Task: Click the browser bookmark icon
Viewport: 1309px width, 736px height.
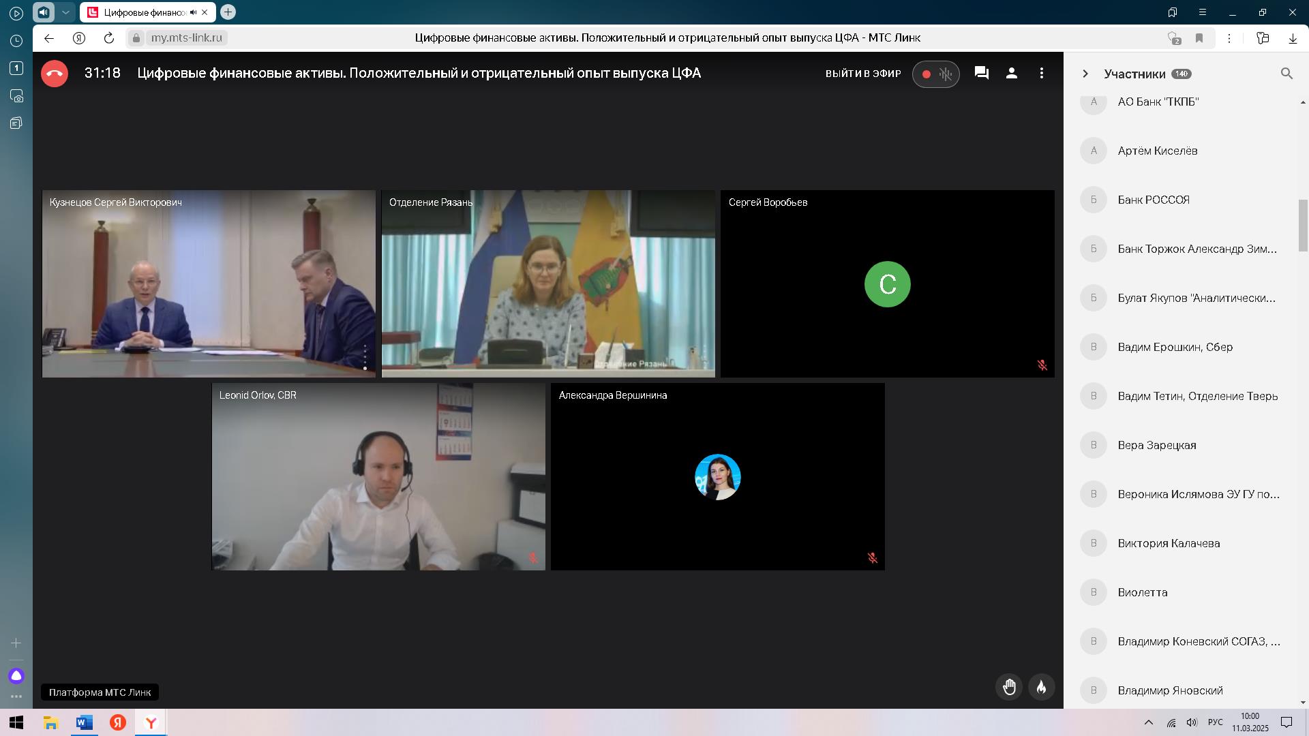Action: click(x=1199, y=38)
